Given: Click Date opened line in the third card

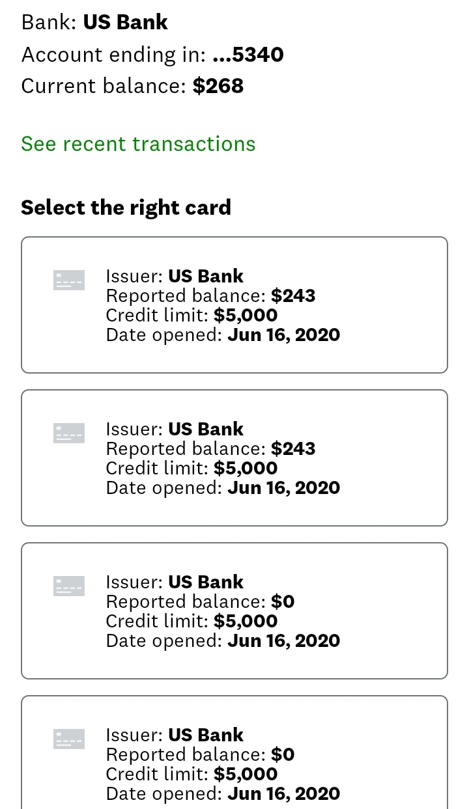Looking at the screenshot, I should coord(223,641).
